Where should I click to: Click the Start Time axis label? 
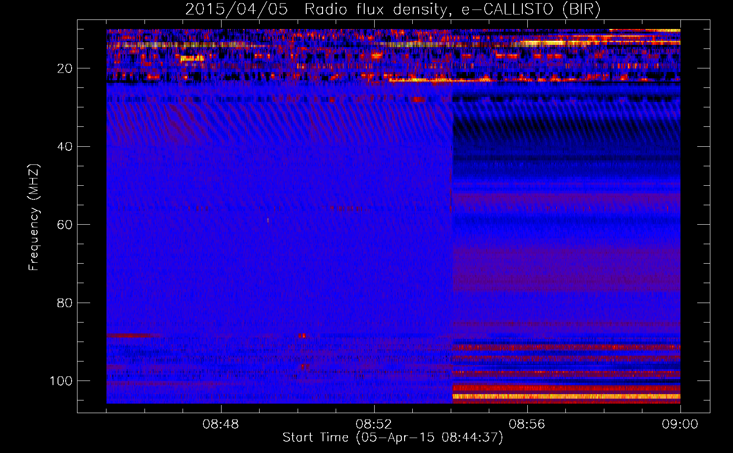coord(393,438)
